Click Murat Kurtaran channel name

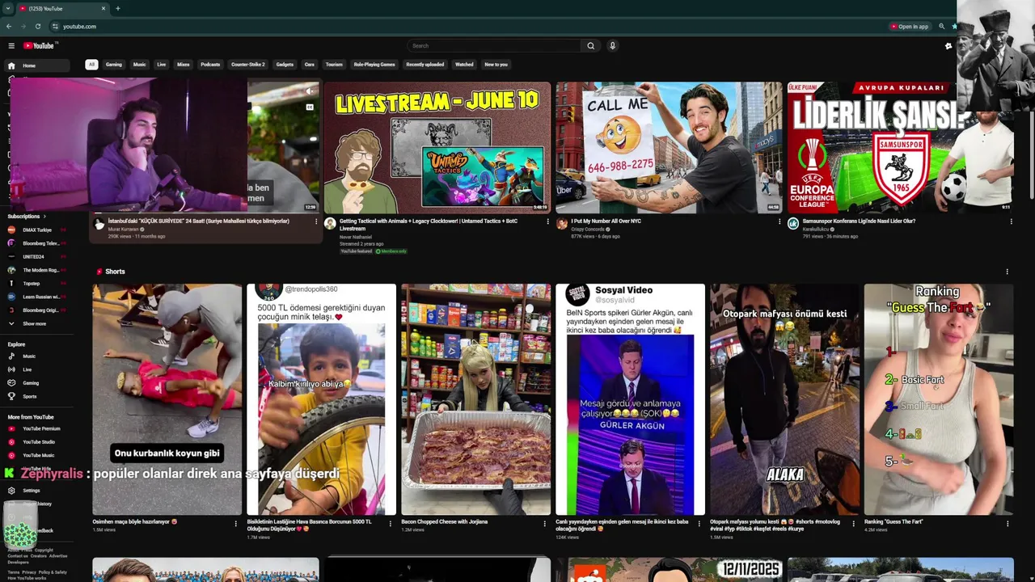[x=123, y=229]
